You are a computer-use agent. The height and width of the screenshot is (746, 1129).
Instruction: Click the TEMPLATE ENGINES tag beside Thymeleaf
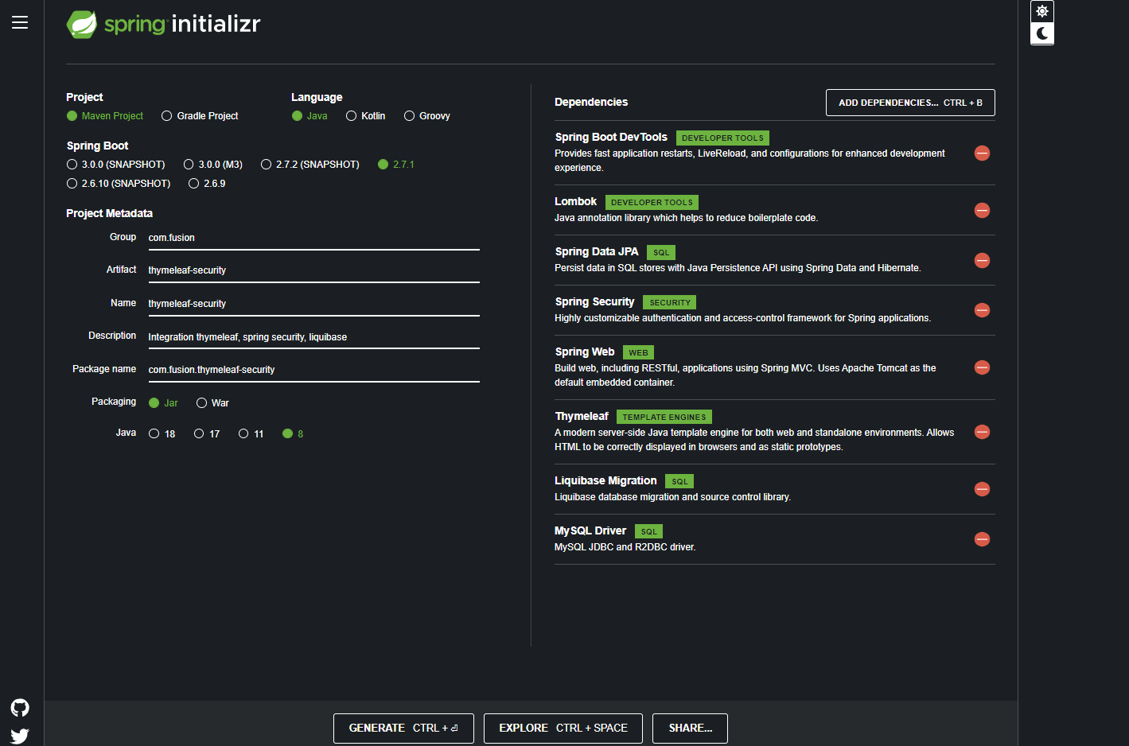tap(664, 417)
